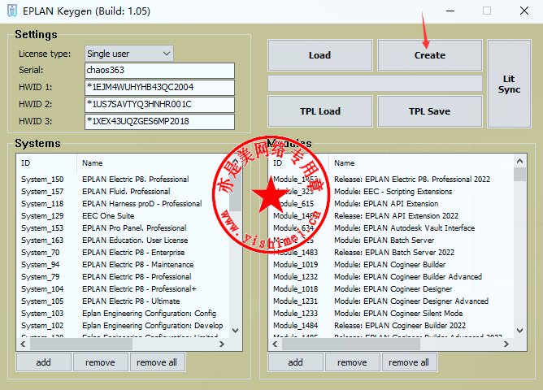
Task: Select Module: EPLAN Autodesk Vault Interface
Action: [391, 228]
